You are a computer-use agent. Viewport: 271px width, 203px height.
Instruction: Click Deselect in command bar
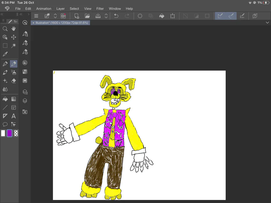(185, 16)
